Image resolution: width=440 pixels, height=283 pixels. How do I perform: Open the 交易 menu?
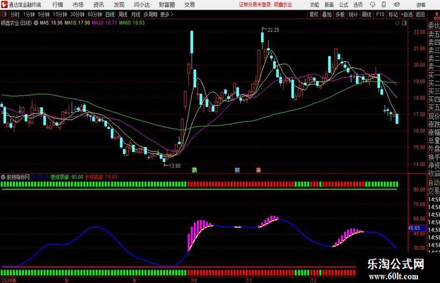[x=190, y=5]
